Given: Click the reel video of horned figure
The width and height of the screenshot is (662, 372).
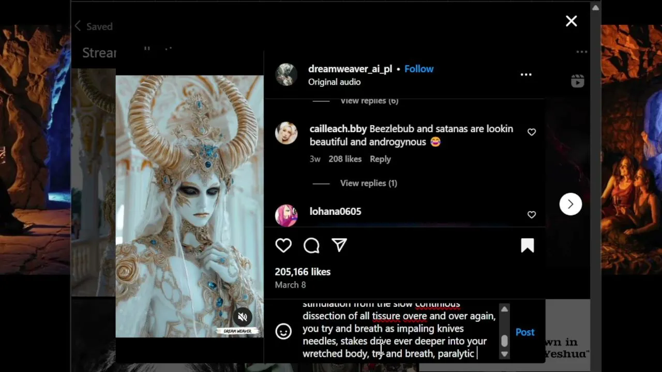Looking at the screenshot, I should tap(189, 206).
